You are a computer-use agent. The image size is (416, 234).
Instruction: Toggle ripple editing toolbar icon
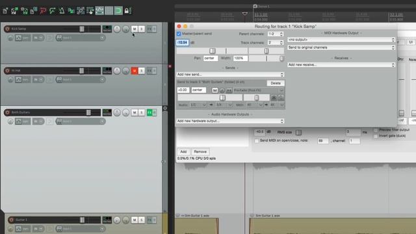click(90, 11)
